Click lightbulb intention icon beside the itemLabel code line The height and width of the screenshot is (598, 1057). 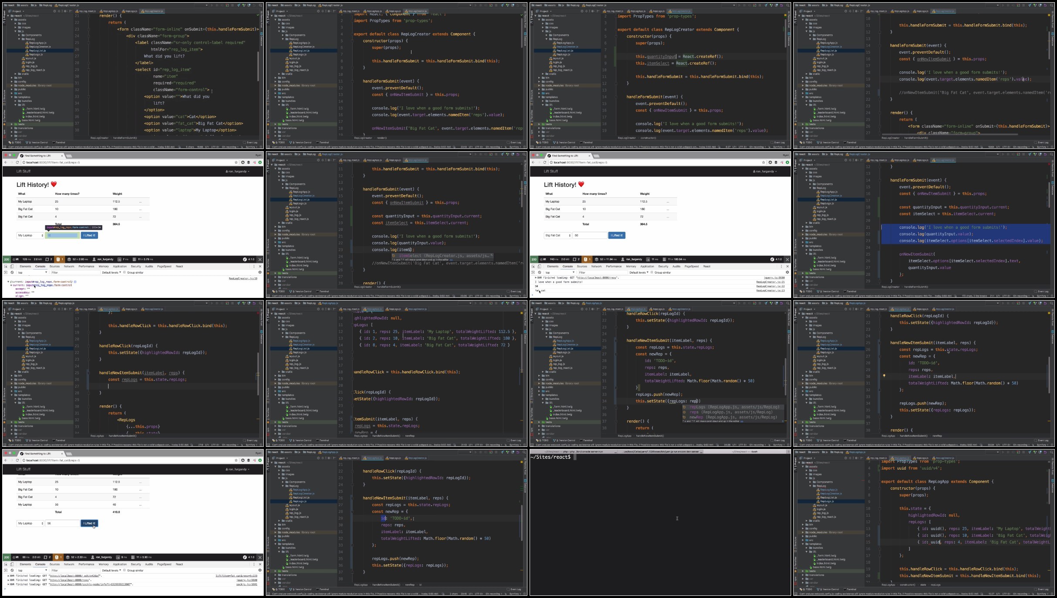(x=884, y=375)
